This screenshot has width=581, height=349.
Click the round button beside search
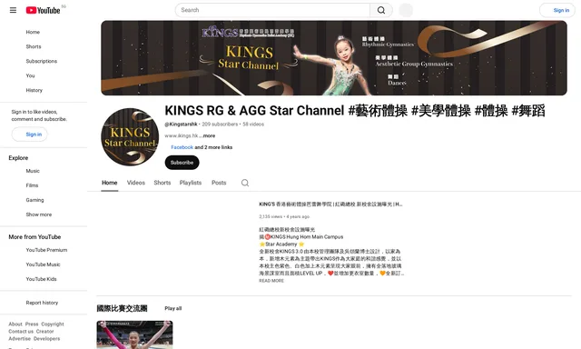406,10
